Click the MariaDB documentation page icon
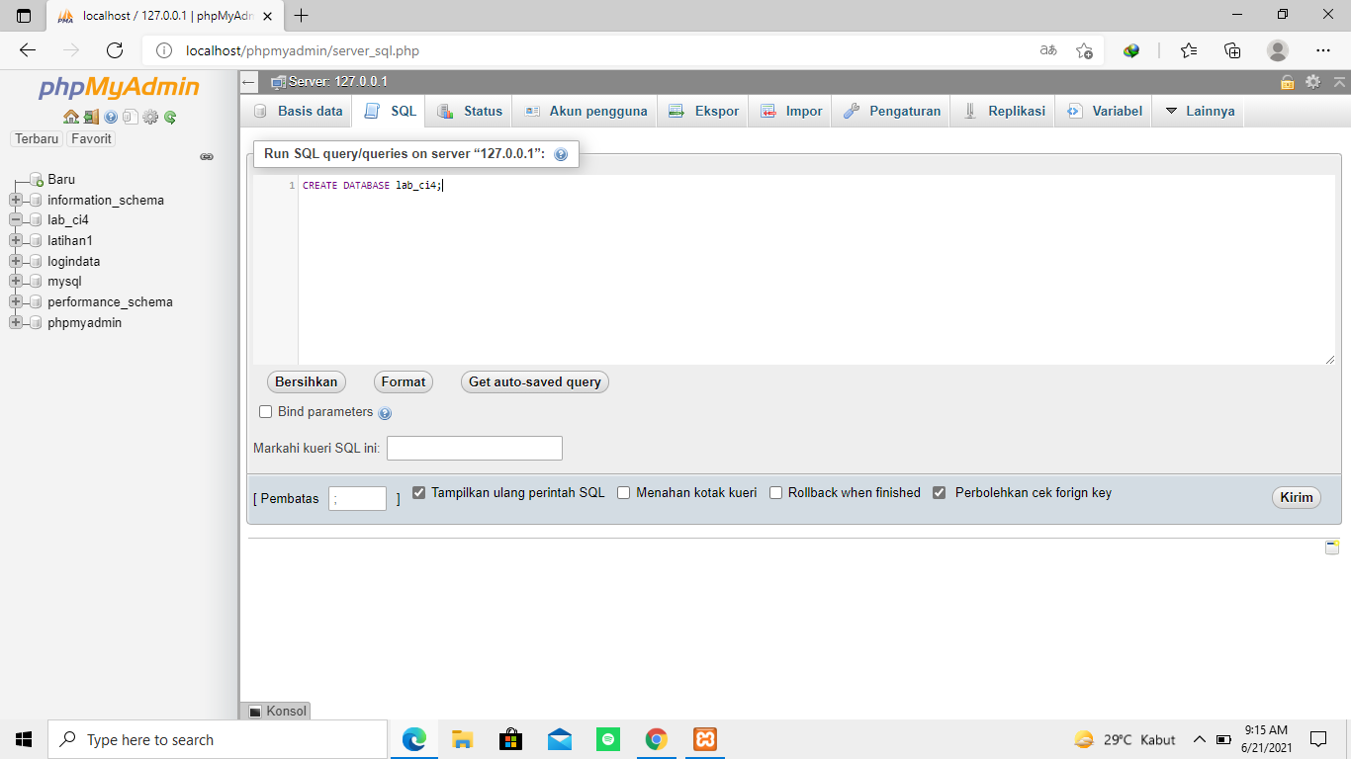 (131, 117)
